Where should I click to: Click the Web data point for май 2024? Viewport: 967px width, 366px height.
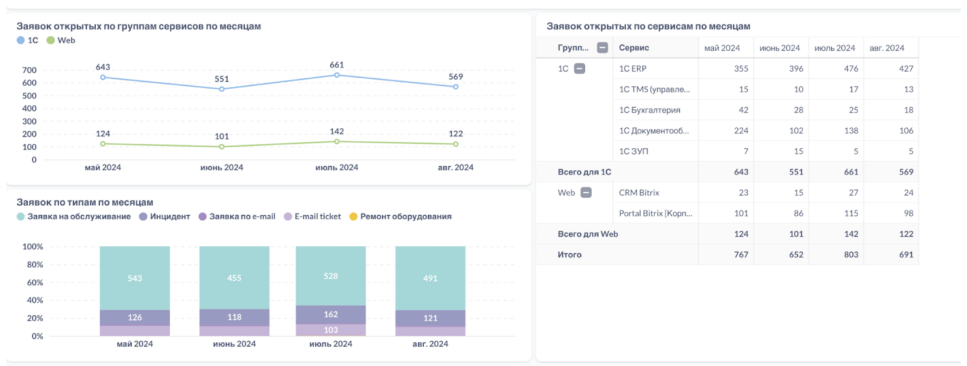click(x=103, y=144)
